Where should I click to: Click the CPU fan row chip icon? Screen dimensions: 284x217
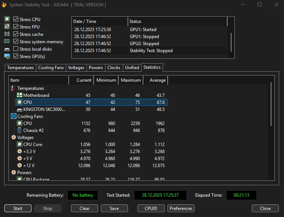(x=19, y=123)
